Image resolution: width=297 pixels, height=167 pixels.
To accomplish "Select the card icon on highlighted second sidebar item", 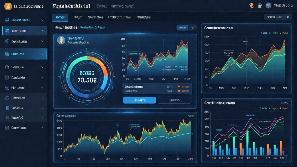I will click(x=7, y=31).
